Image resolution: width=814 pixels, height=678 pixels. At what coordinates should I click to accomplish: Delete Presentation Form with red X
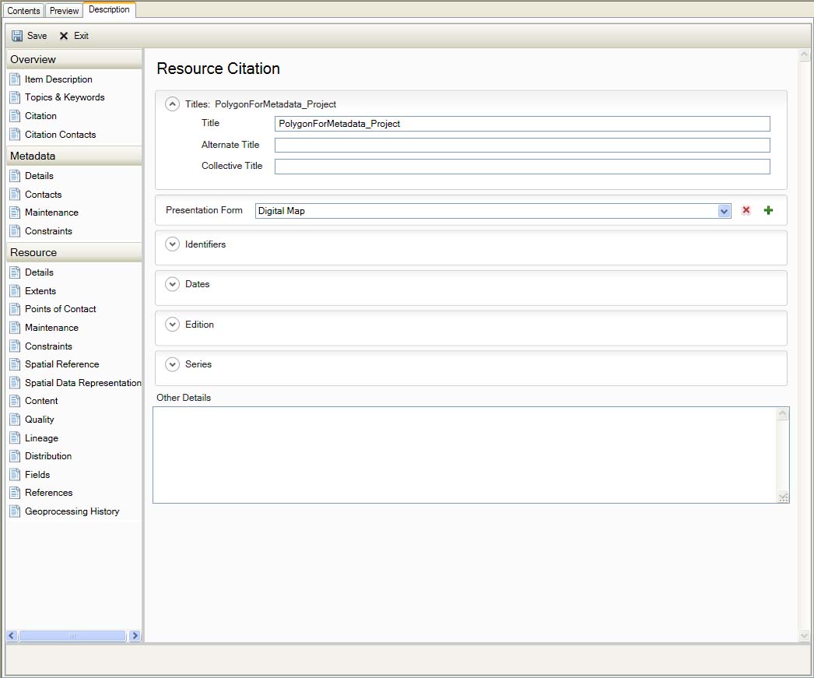tap(746, 211)
